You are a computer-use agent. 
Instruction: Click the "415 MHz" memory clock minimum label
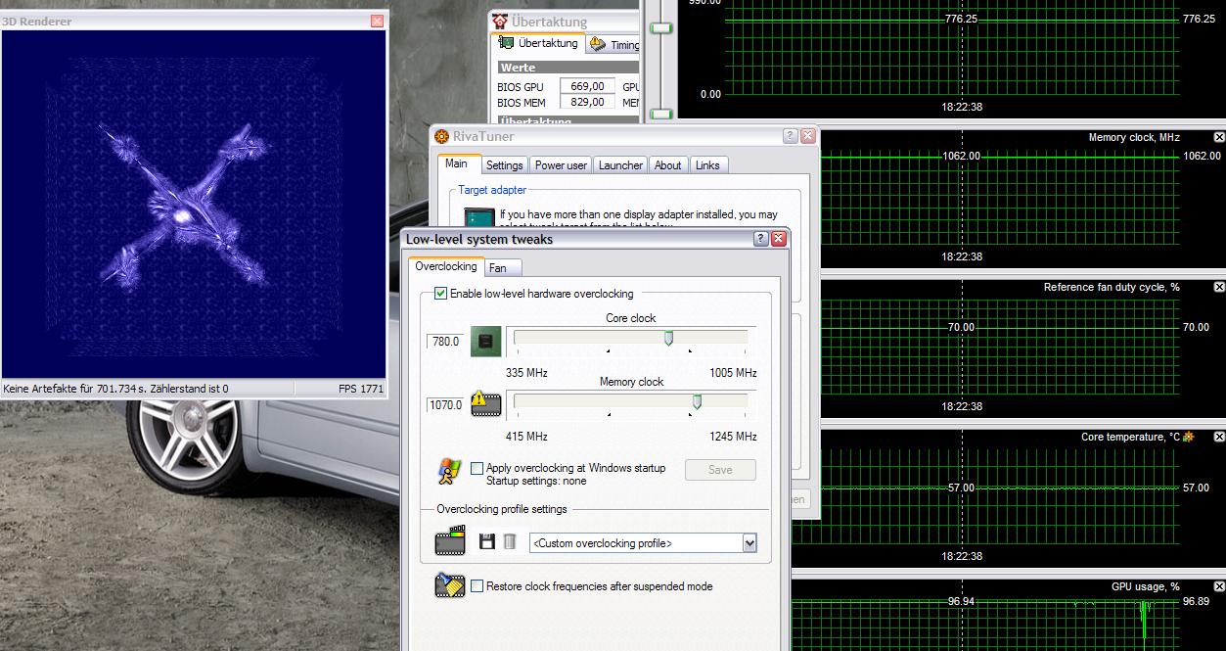click(526, 437)
